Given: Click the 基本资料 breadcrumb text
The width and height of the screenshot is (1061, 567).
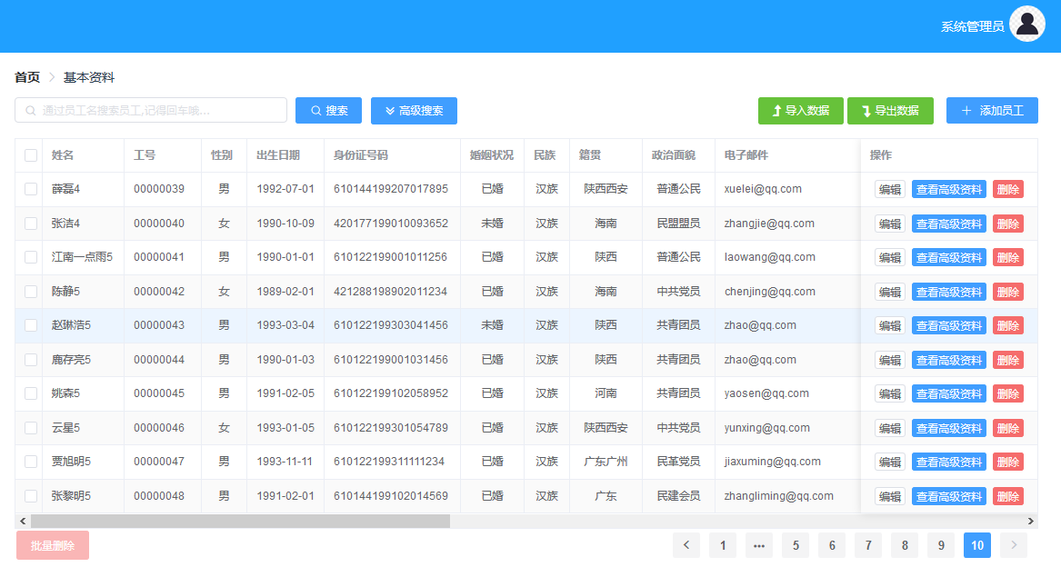Looking at the screenshot, I should pos(88,77).
